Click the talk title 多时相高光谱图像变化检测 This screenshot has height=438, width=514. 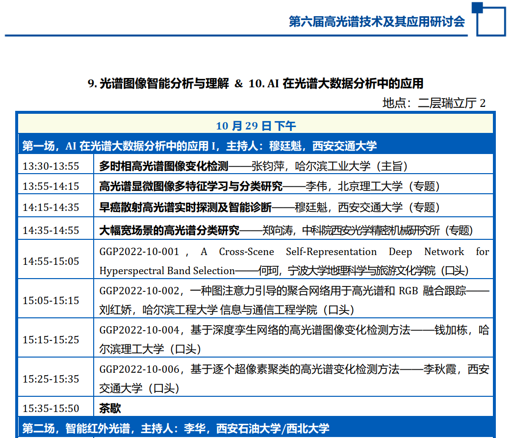[163, 166]
